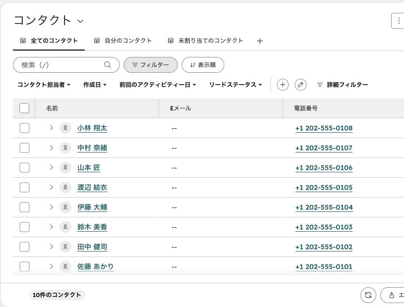Click the edit filters pencil icon
This screenshot has width=404, height=307.
click(300, 85)
